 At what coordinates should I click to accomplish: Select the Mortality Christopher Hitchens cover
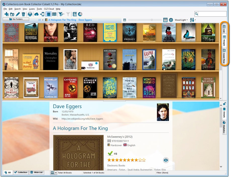pyautogui.click(x=51, y=59)
